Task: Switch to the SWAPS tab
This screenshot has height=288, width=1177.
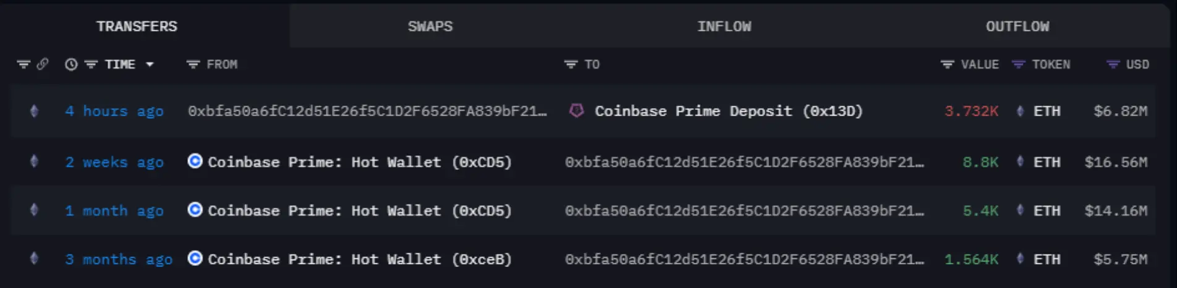Action: (x=430, y=27)
